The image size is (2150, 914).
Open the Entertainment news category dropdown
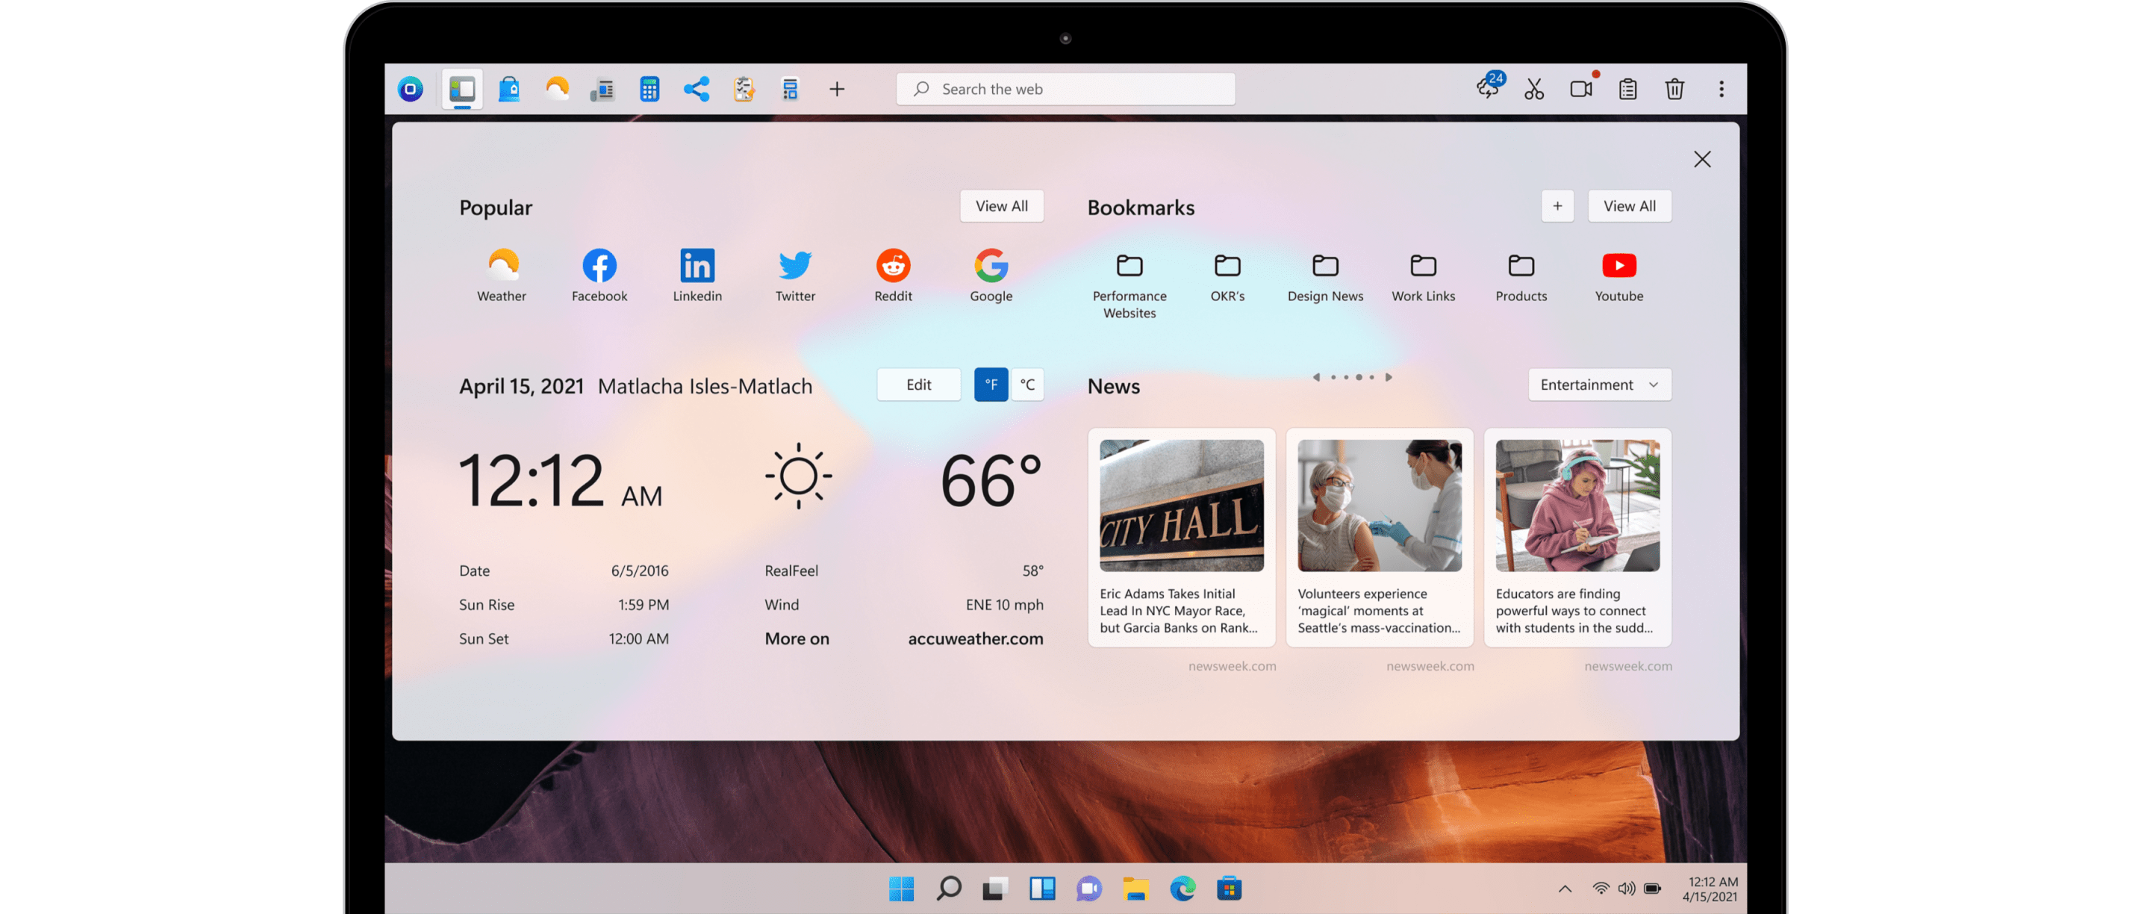pos(1599,385)
